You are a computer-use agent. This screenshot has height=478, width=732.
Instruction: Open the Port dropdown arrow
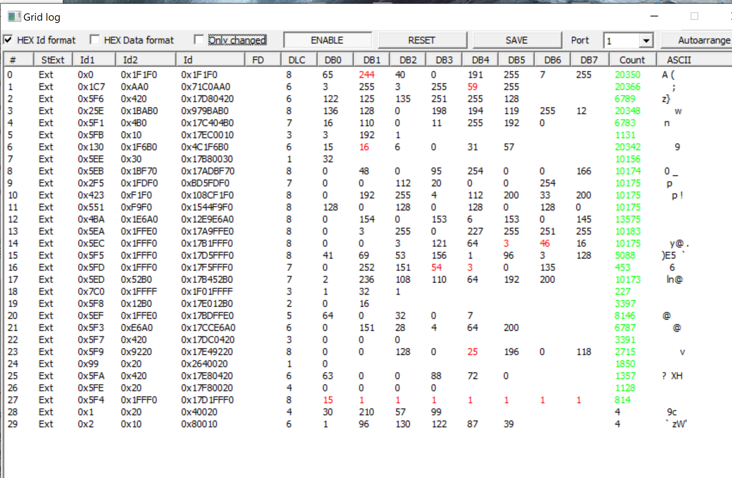(x=646, y=41)
